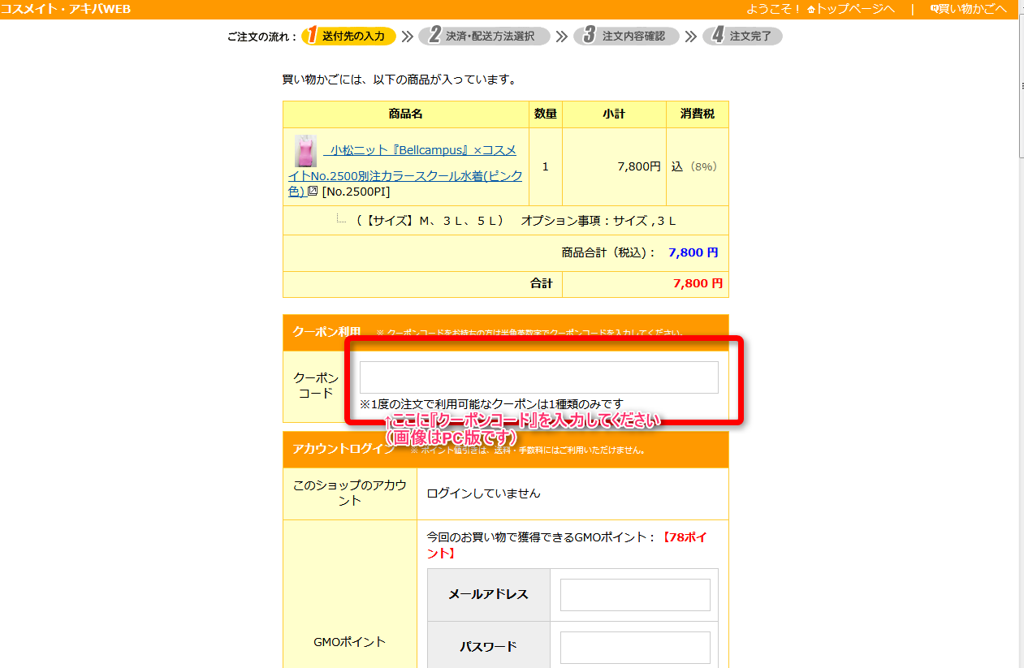Click the number 1 step icon

(312, 36)
